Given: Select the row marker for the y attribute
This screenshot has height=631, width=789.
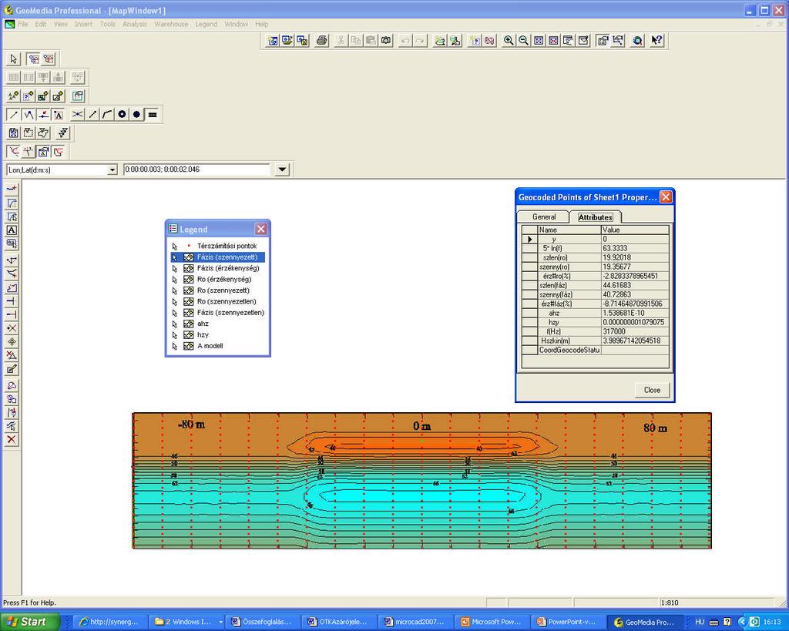Looking at the screenshot, I should pos(529,240).
